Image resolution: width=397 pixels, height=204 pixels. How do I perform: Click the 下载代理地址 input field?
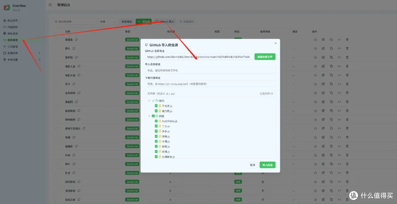click(x=210, y=84)
